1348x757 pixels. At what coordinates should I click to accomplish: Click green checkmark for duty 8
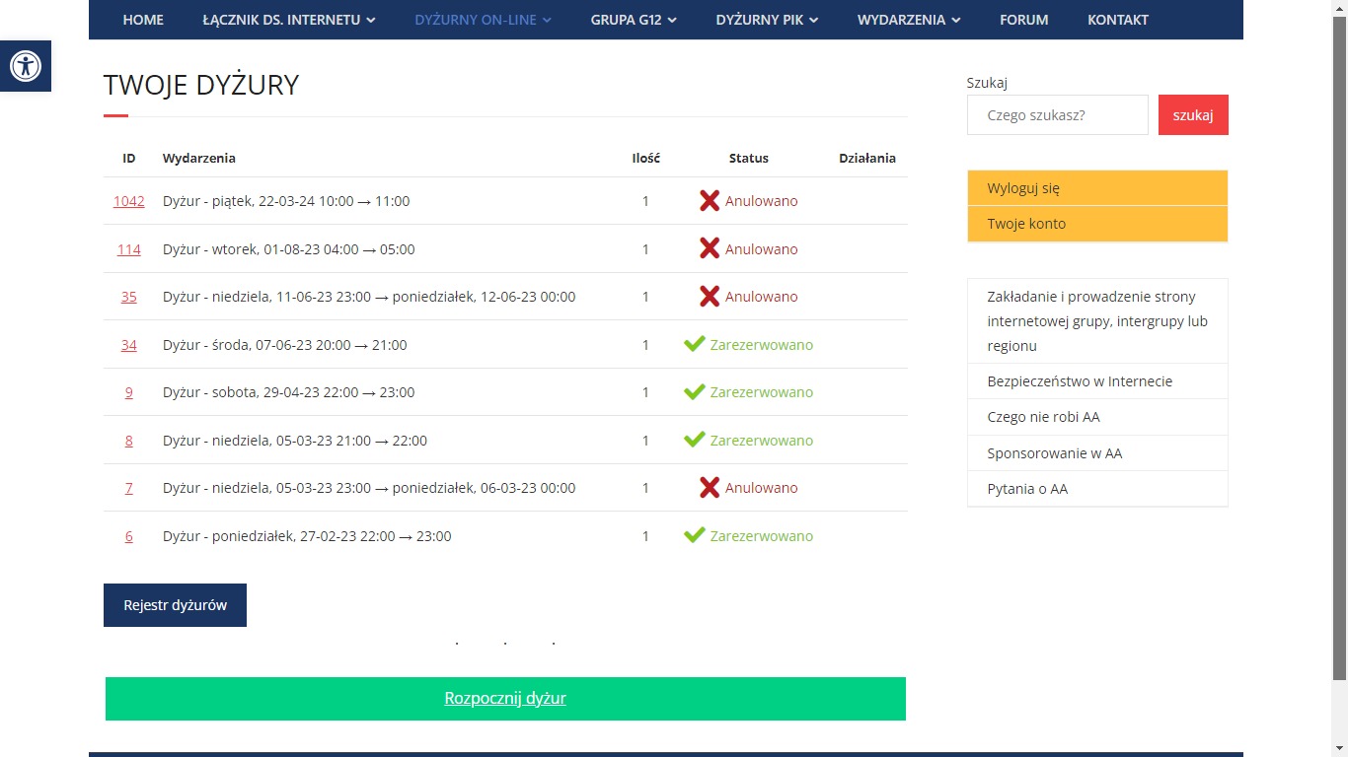click(x=694, y=440)
